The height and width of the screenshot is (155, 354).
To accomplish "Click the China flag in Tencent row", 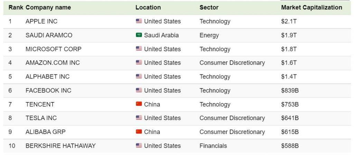I will [x=139, y=104].
